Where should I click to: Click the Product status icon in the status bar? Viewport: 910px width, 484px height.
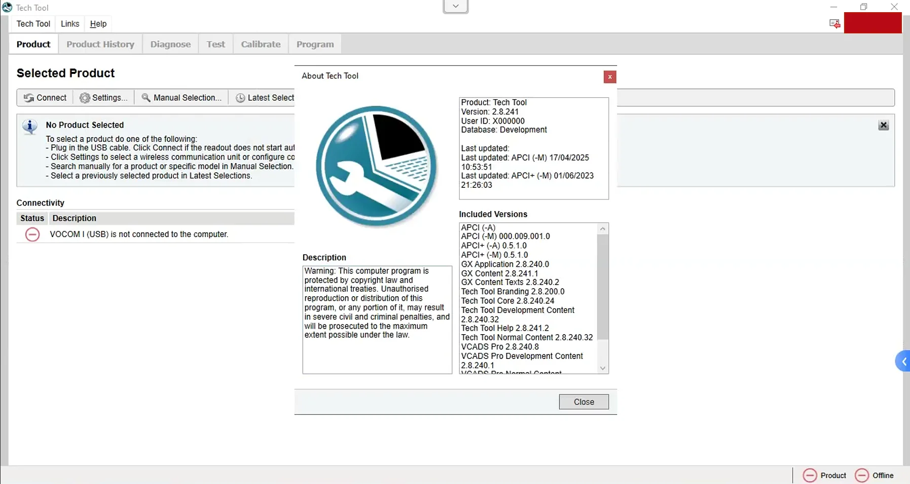click(810, 475)
